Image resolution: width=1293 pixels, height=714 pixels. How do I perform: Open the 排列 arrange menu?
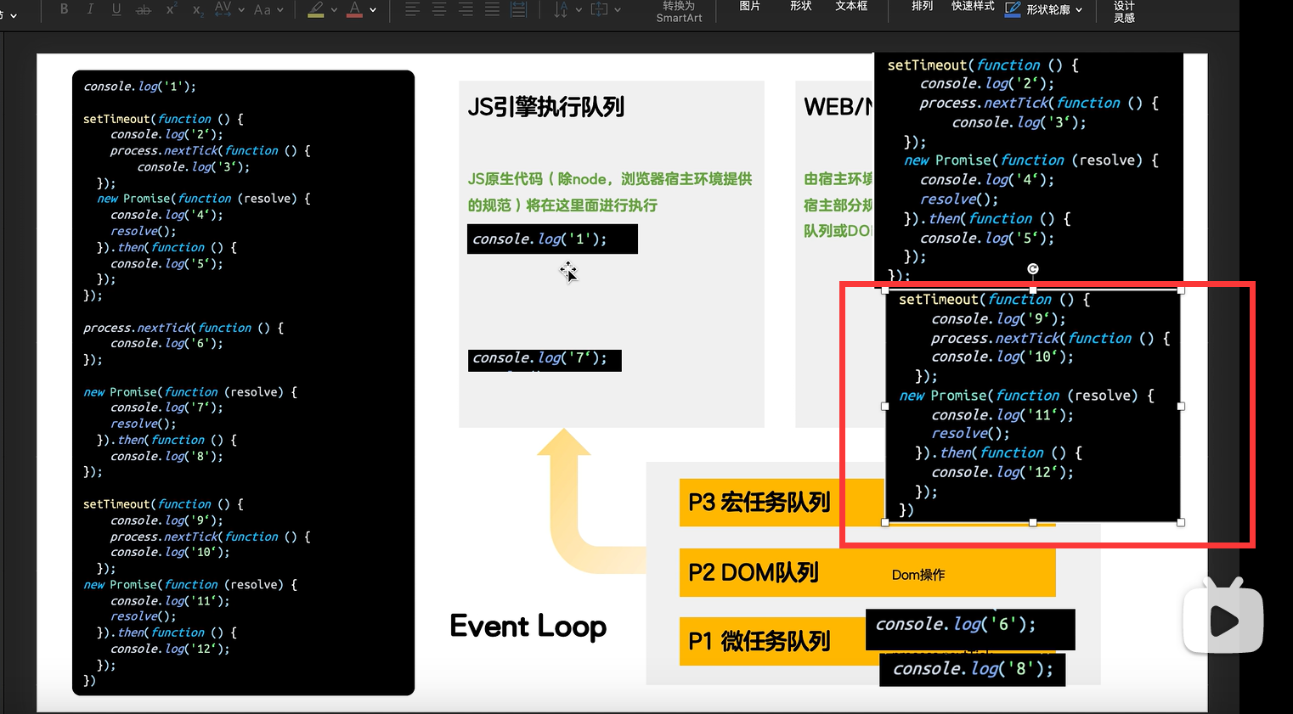922,6
